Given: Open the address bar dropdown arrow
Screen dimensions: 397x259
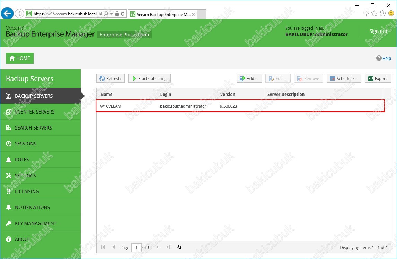Looking at the screenshot, I should tap(112, 14).
